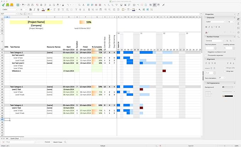The width and height of the screenshot is (241, 147).
Task: Click the green checkmark toolbar icon
Action: pos(3,5)
